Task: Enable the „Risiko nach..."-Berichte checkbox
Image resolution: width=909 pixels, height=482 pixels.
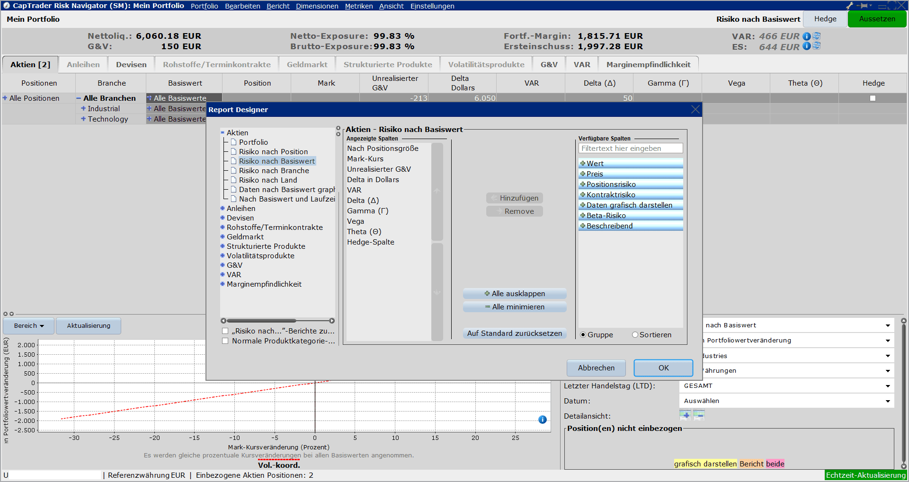Action: click(225, 331)
